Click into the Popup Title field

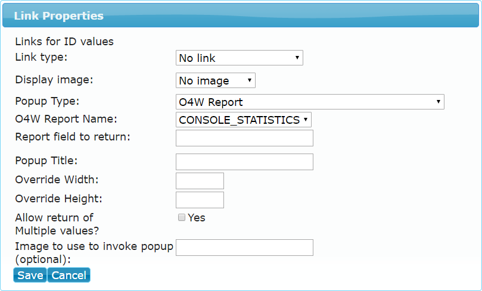(x=244, y=162)
